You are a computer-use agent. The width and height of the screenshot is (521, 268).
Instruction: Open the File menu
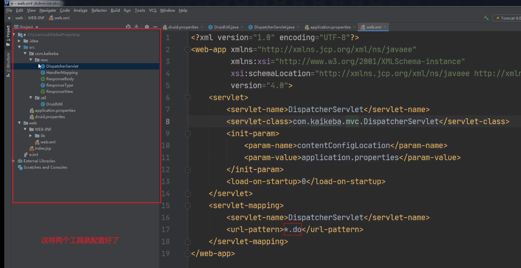pyautogui.click(x=9, y=11)
